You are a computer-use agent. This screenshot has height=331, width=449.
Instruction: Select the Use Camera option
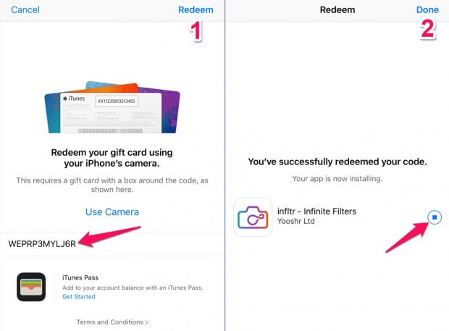112,212
